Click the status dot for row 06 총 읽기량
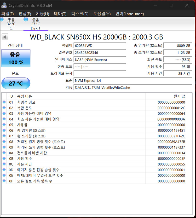 point(4,130)
